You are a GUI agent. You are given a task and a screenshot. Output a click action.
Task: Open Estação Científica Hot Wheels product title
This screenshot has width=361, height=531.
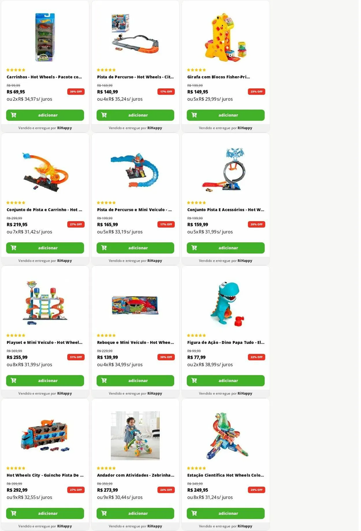click(226, 475)
